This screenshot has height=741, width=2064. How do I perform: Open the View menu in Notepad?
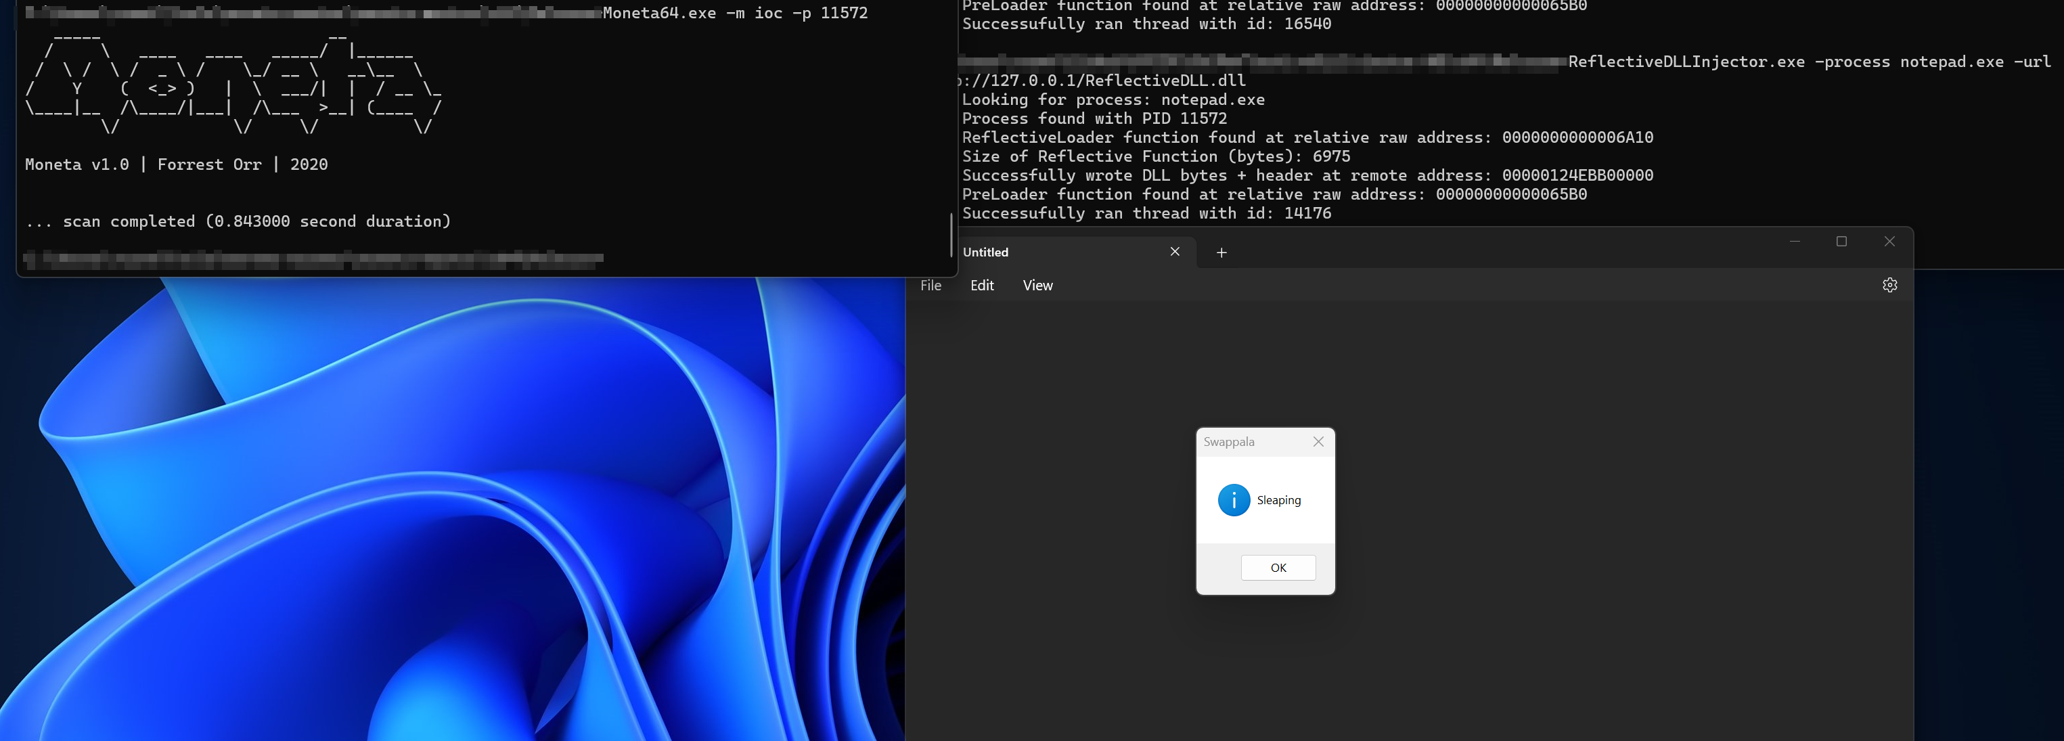tap(1037, 285)
